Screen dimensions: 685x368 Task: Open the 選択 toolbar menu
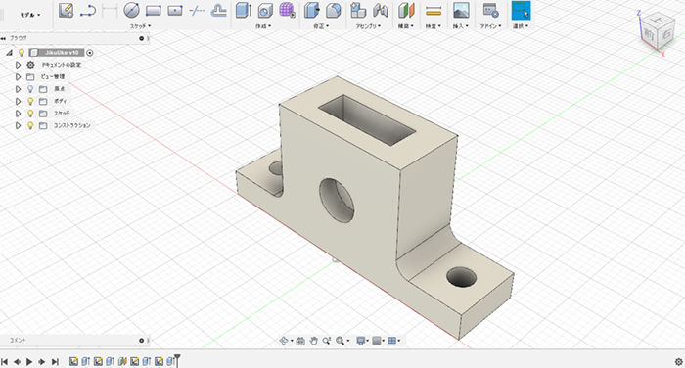tap(521, 26)
